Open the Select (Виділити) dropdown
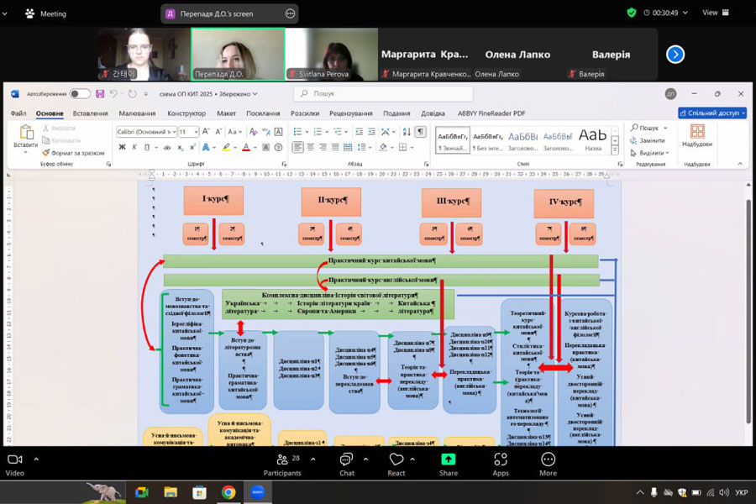 coord(650,153)
